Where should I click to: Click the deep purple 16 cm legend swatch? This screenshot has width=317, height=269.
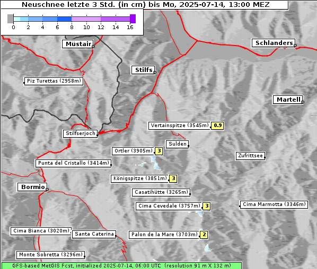point(133,19)
